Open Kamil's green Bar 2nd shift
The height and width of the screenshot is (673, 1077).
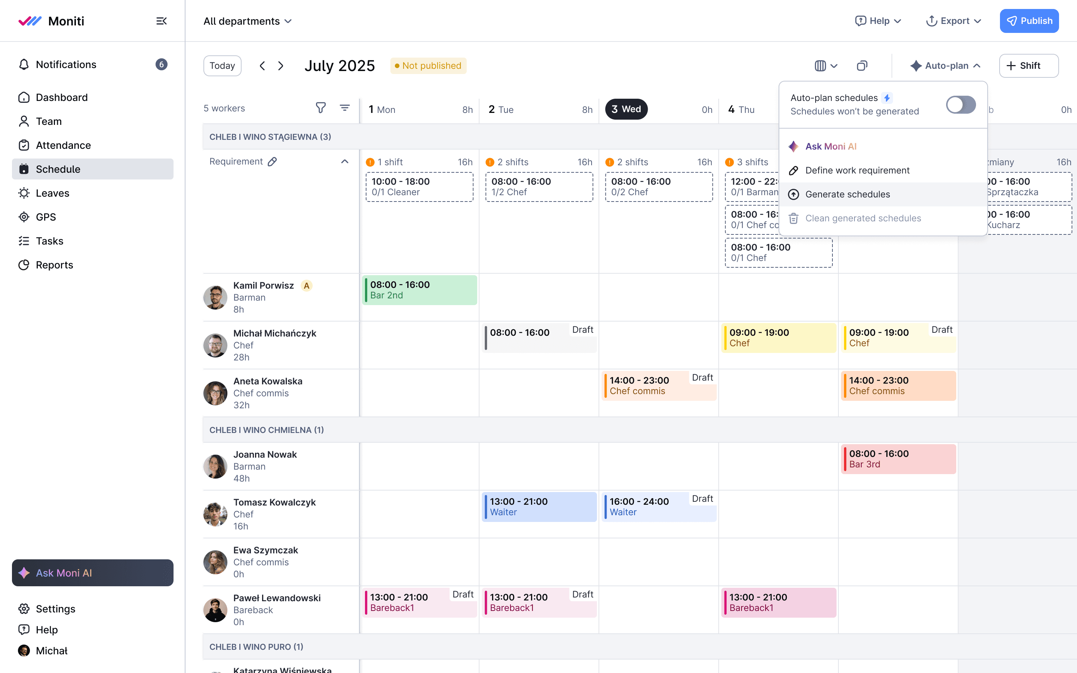point(419,290)
